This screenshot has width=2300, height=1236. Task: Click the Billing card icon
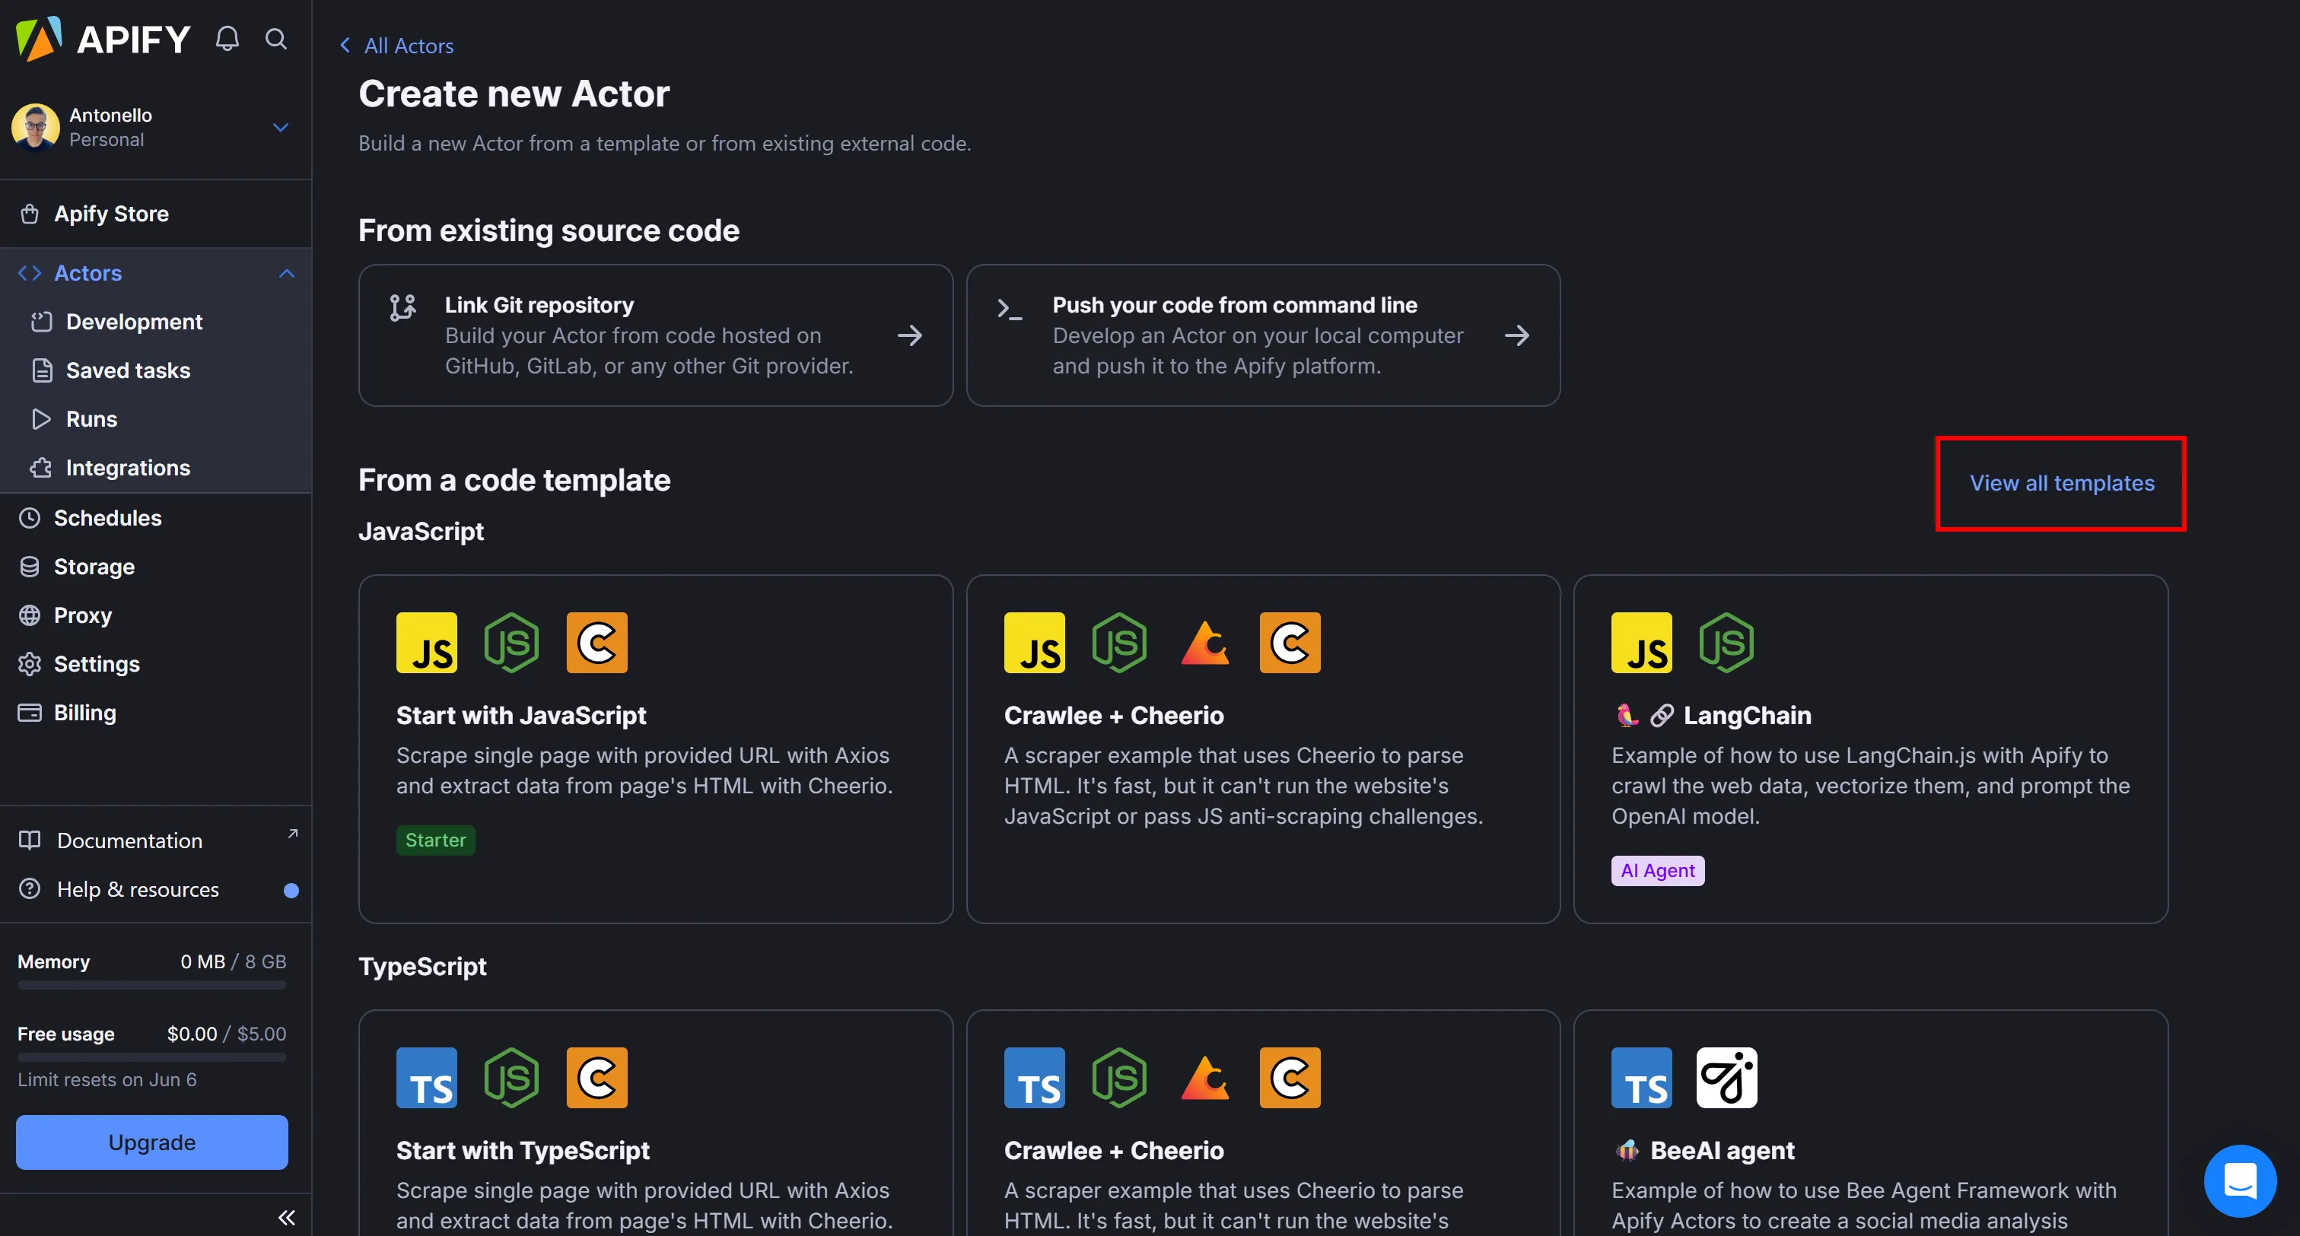coord(30,712)
